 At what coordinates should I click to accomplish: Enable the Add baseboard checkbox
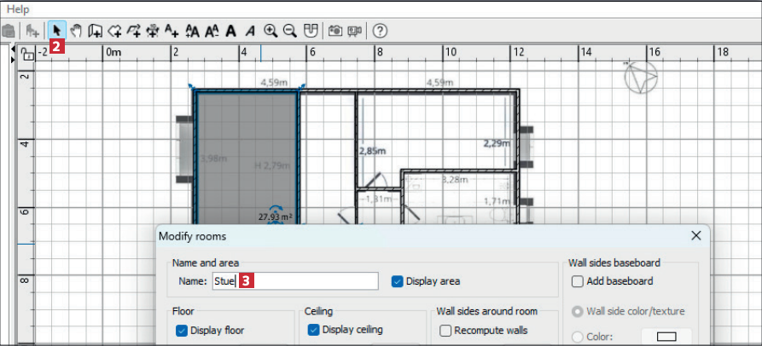(578, 281)
